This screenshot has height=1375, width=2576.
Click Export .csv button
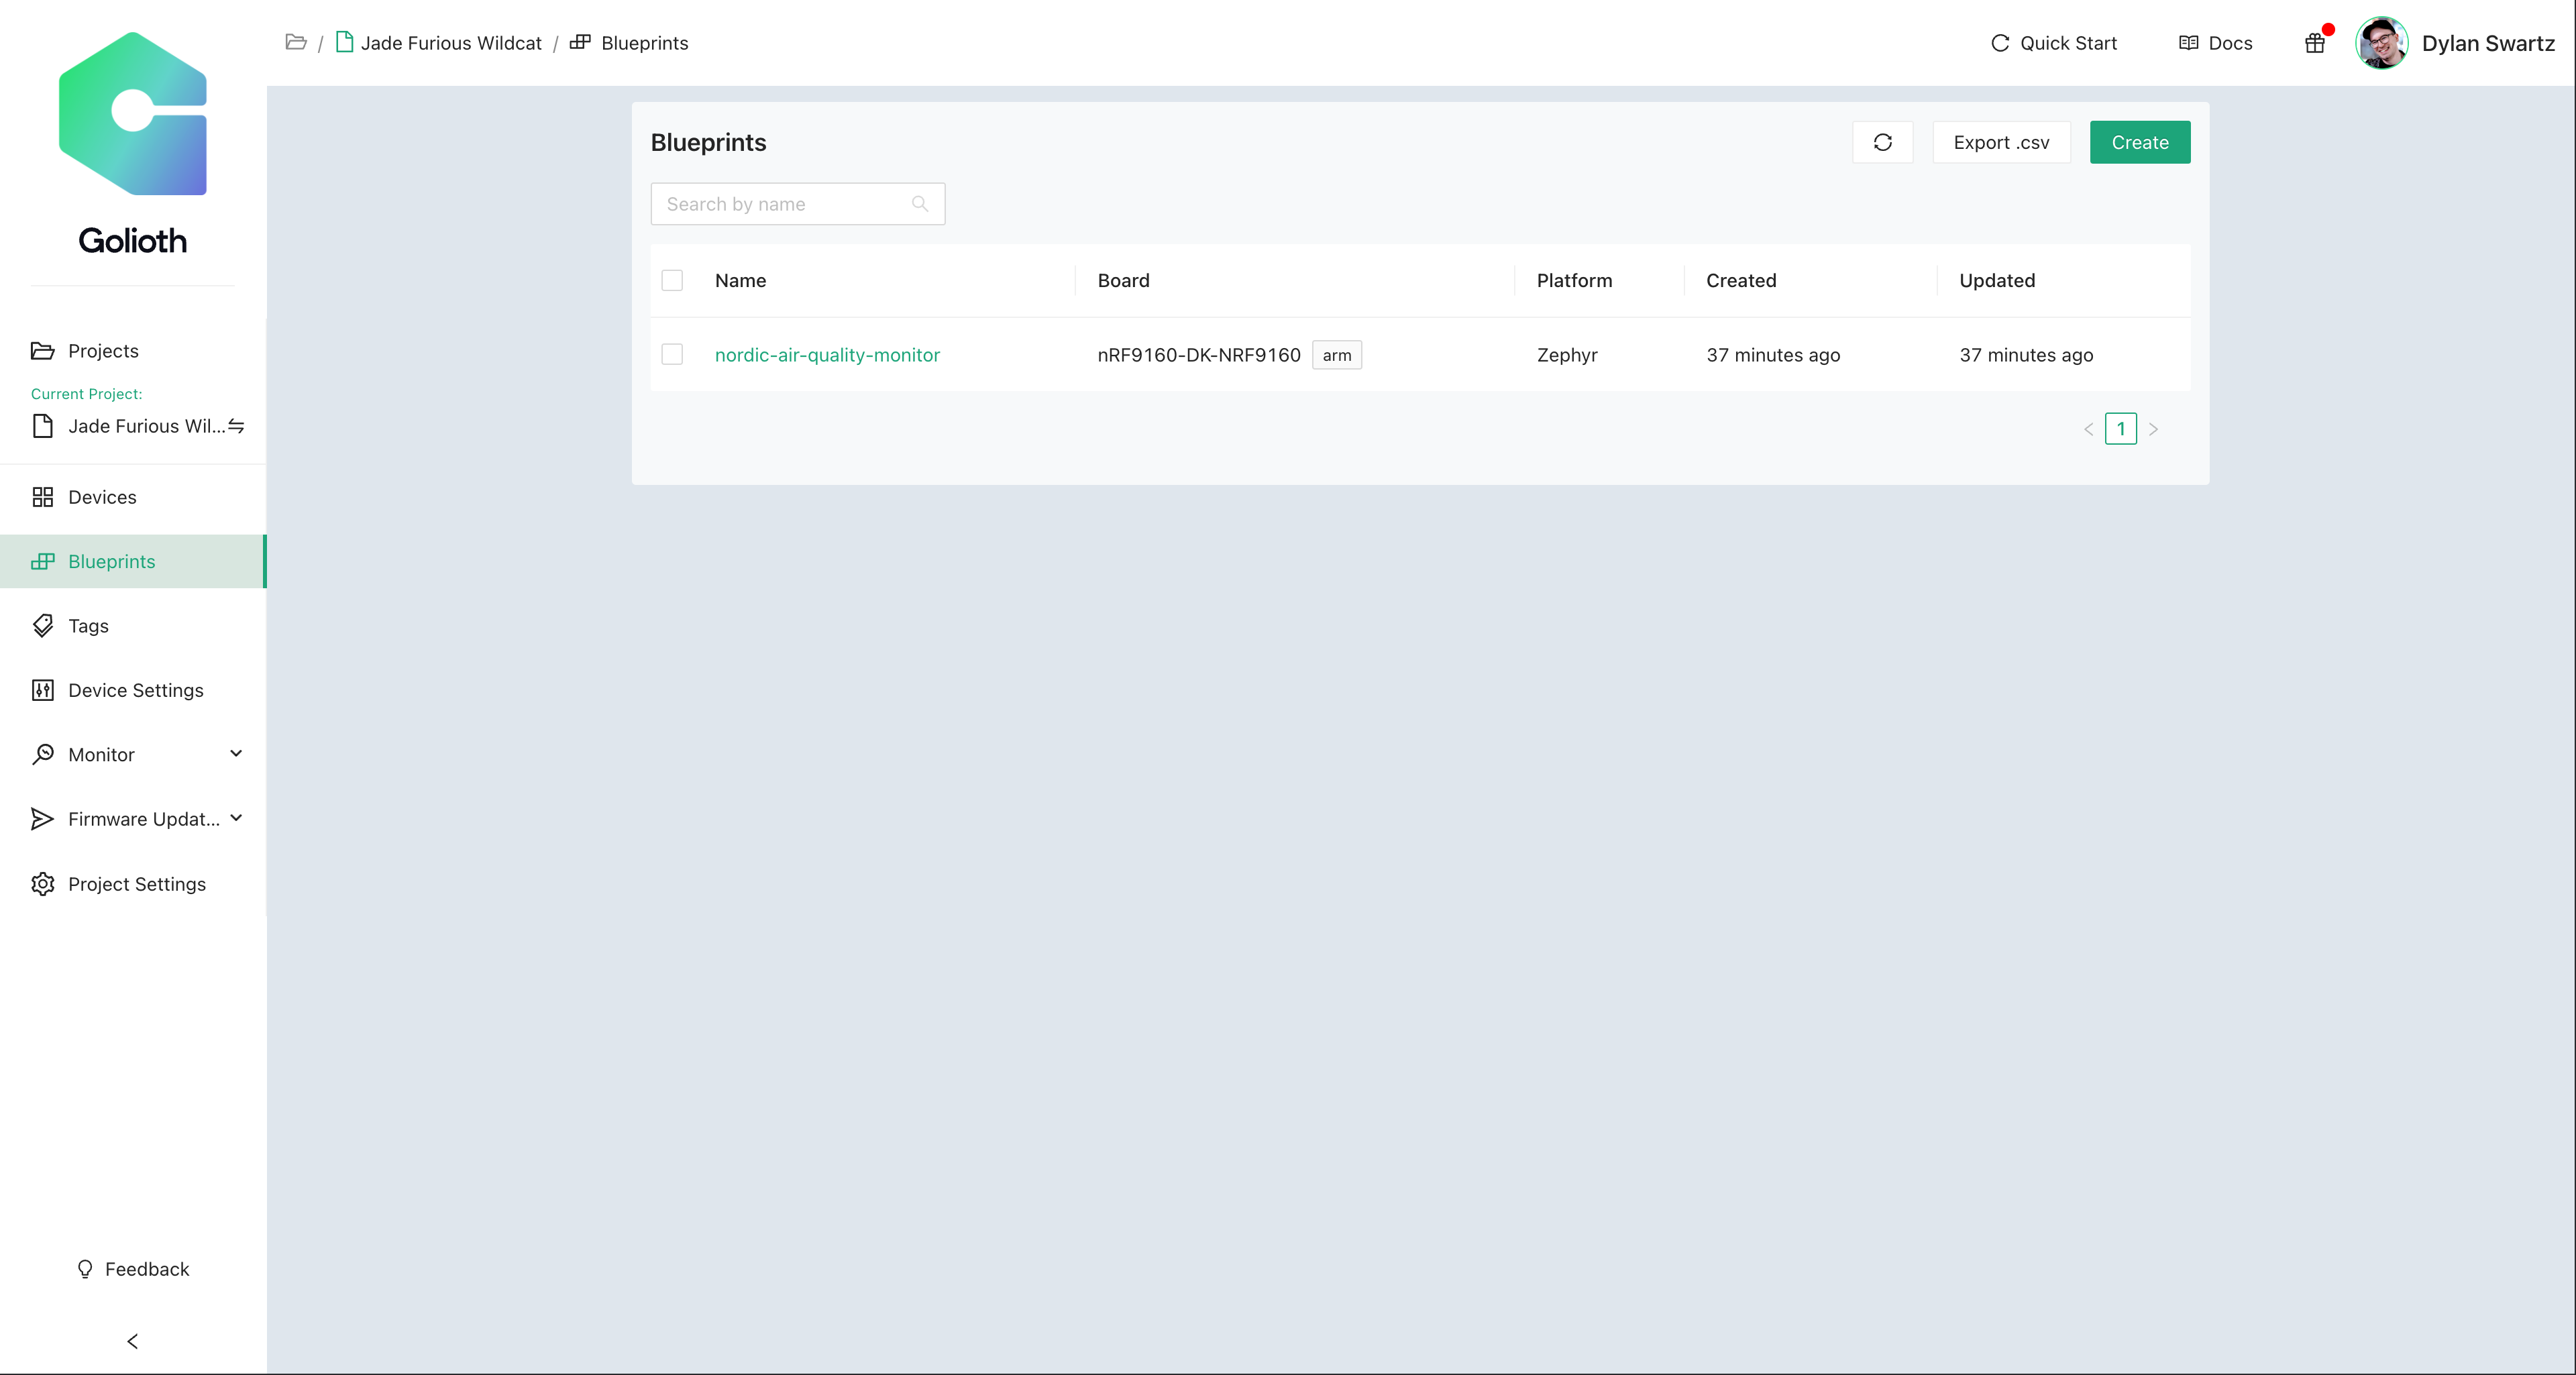2000,142
